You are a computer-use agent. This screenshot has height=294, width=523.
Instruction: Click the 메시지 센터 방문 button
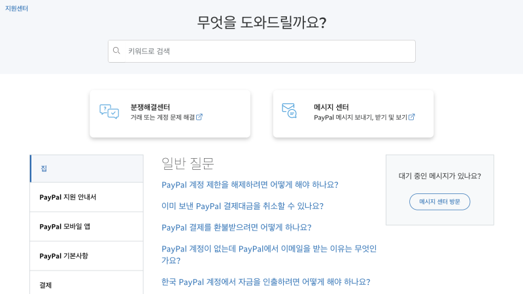pos(439,202)
